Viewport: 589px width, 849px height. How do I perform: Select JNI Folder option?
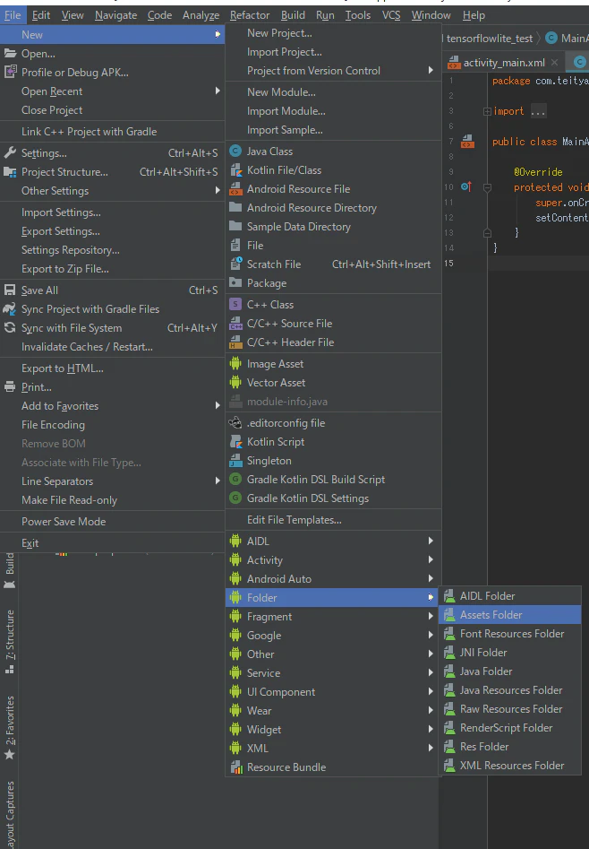(x=510, y=653)
